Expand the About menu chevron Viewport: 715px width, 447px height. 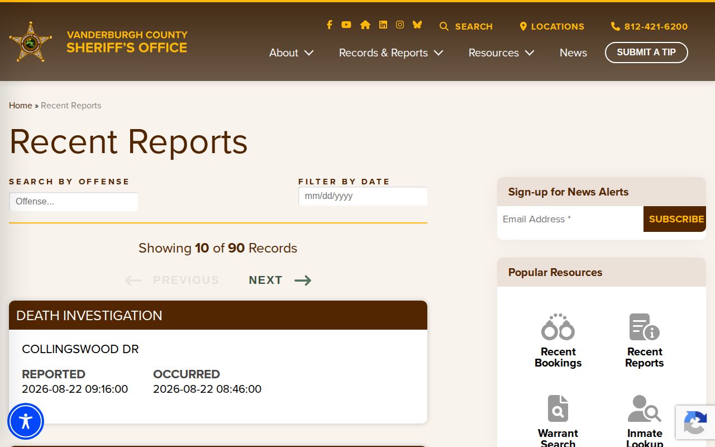coord(309,53)
